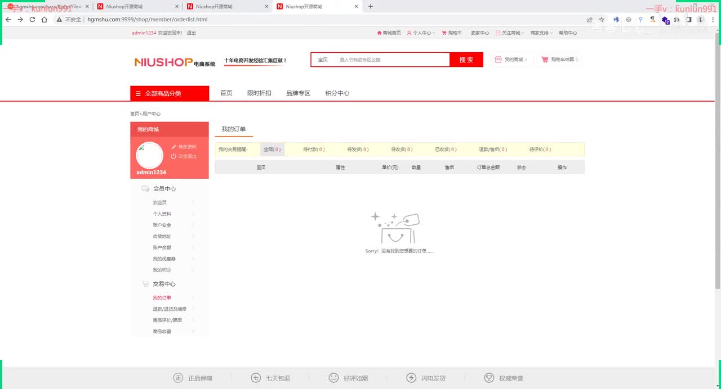Expand the 商家支持 dropdown

(x=541, y=33)
